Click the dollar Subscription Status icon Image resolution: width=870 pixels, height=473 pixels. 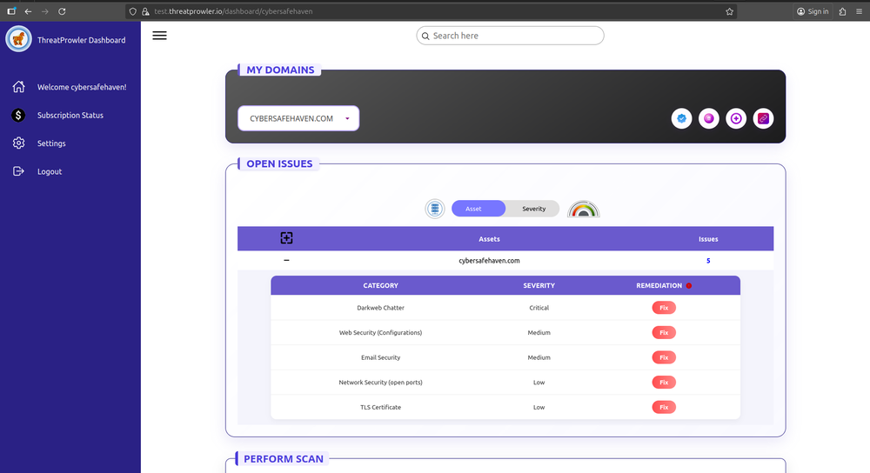click(x=18, y=115)
